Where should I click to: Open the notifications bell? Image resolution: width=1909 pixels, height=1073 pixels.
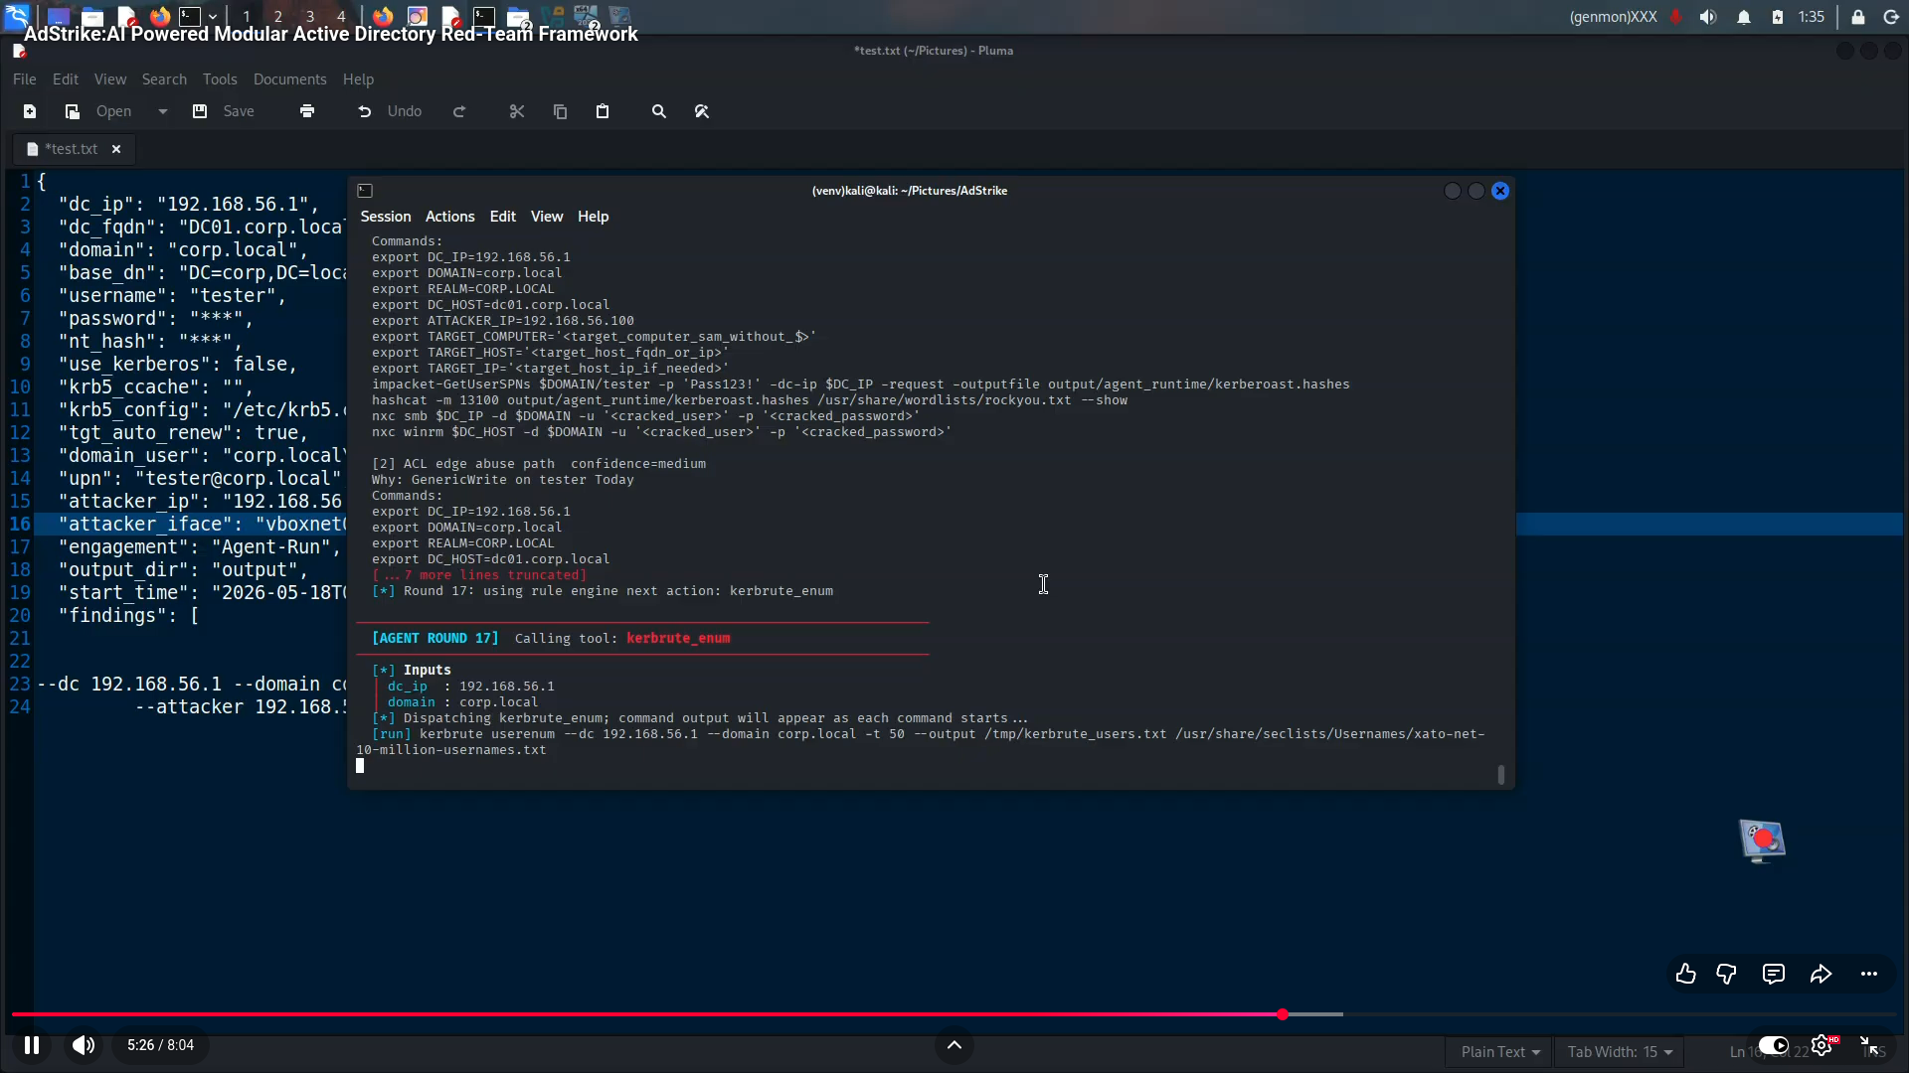pyautogui.click(x=1744, y=17)
